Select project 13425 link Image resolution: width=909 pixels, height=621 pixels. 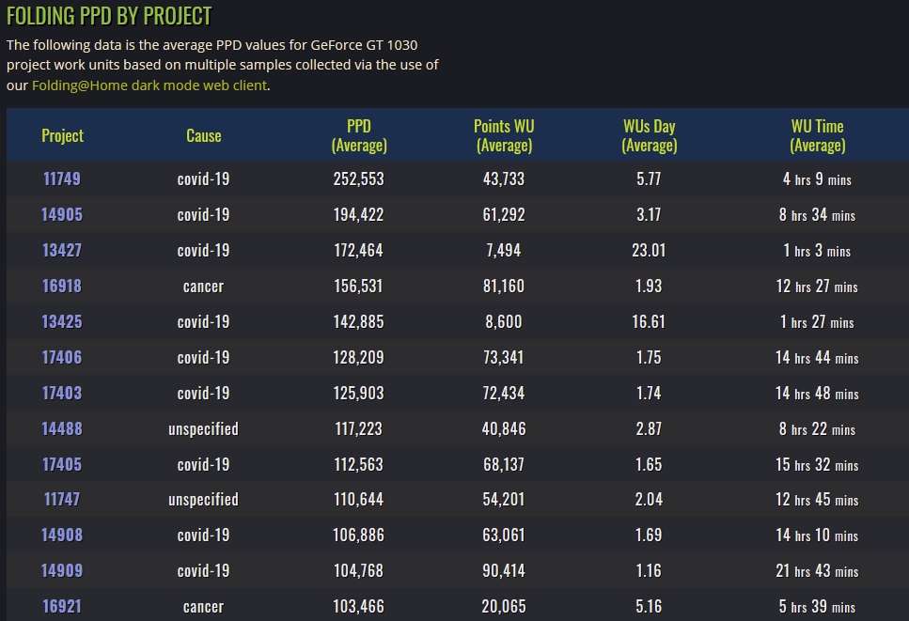click(62, 321)
